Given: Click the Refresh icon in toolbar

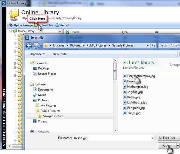Looking at the screenshot, I should [57, 25].
